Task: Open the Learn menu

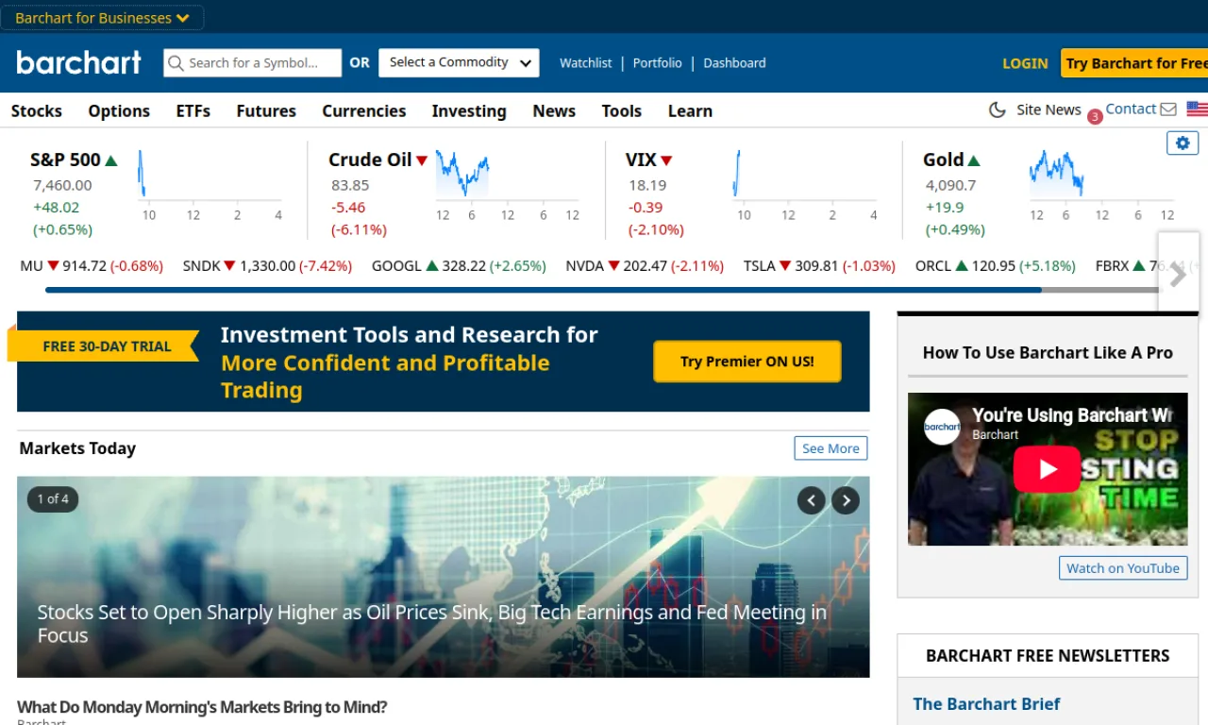Action: pyautogui.click(x=690, y=110)
